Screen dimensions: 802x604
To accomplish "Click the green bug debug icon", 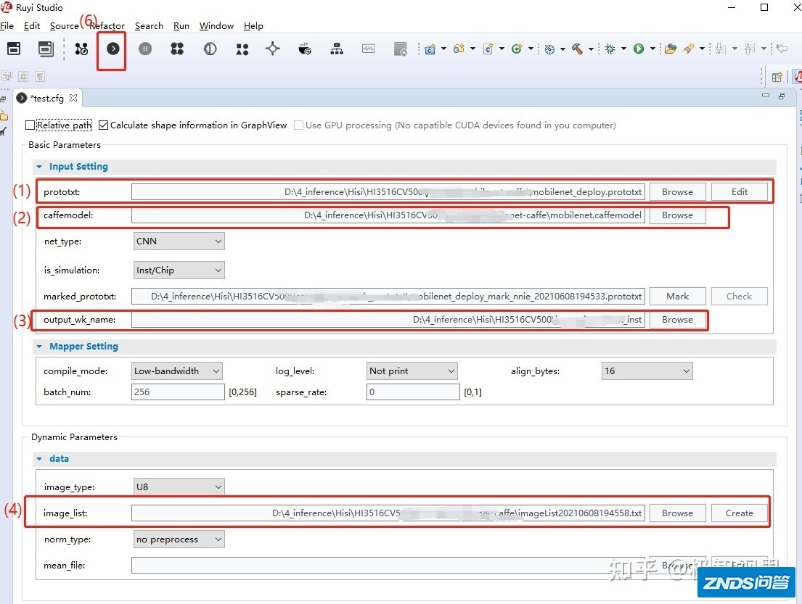I will (x=610, y=49).
